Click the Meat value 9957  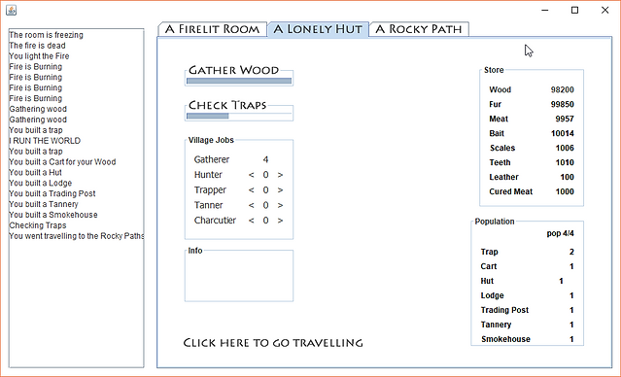565,119
